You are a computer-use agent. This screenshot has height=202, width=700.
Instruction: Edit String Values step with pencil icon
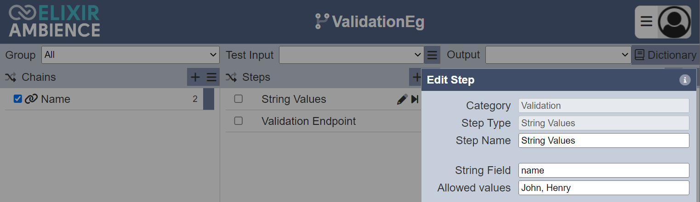point(402,99)
